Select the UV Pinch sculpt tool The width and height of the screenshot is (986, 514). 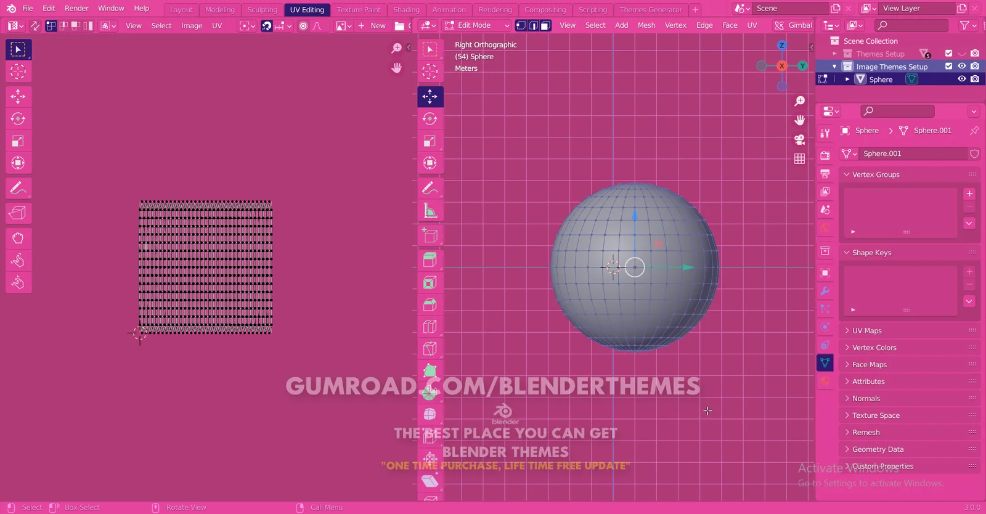tap(18, 283)
